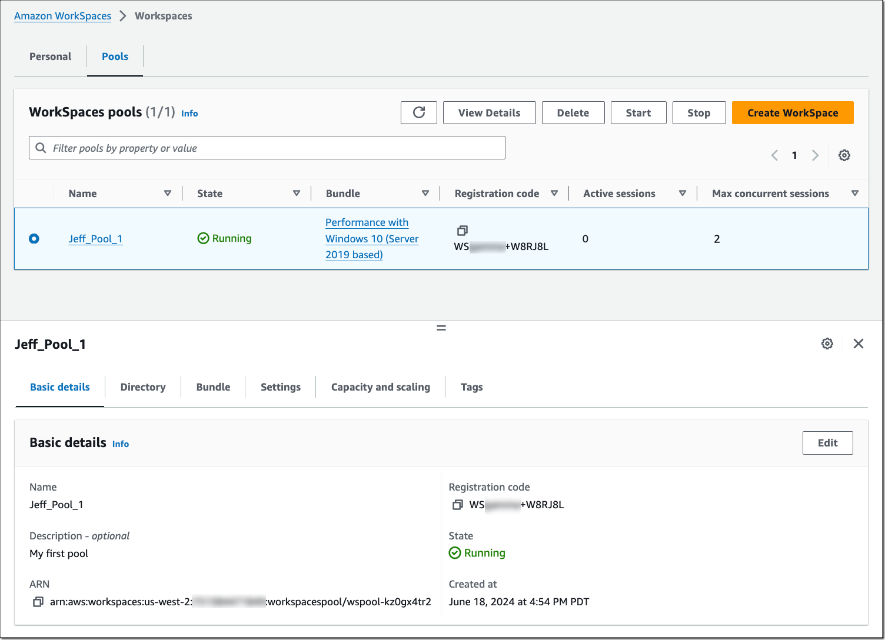The width and height of the screenshot is (885, 640).
Task: Copy the registration code in the table row
Action: point(463,230)
